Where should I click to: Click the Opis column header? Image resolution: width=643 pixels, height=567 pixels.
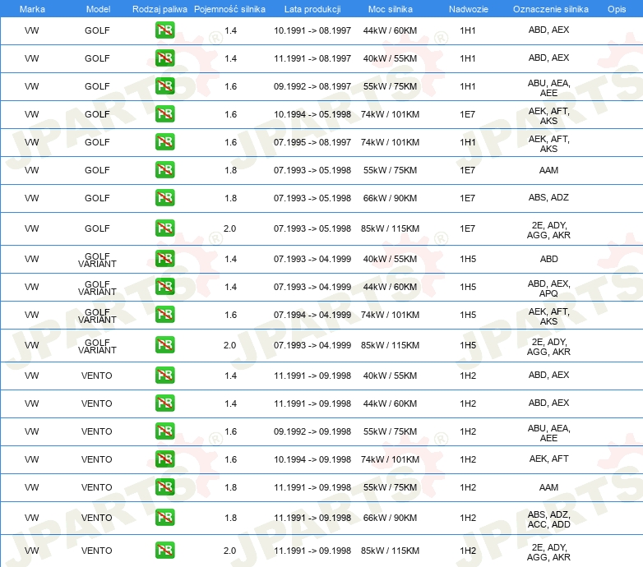[x=617, y=9]
